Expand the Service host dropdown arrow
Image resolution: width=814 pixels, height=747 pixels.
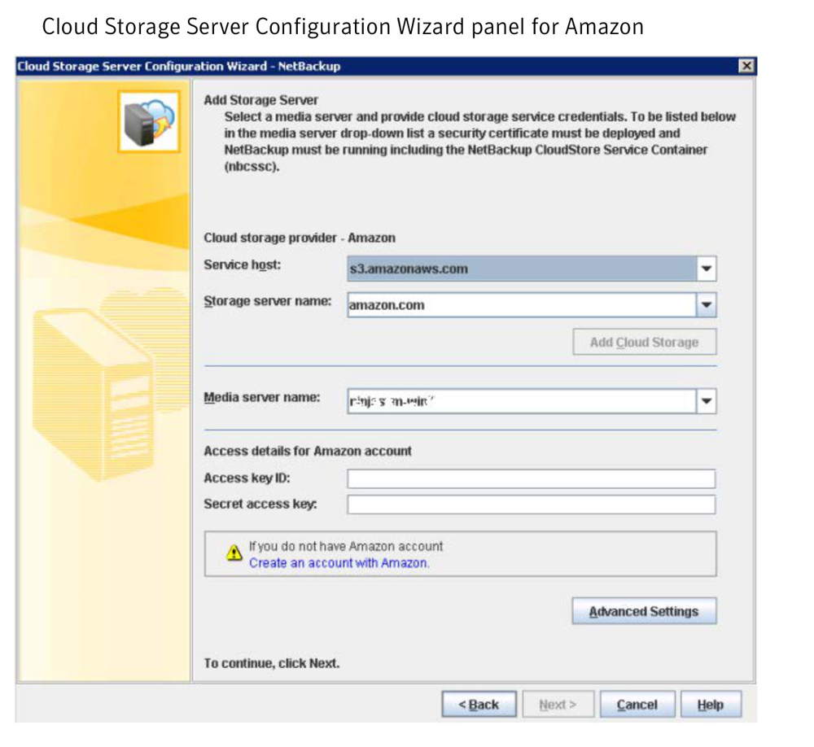[x=706, y=269]
